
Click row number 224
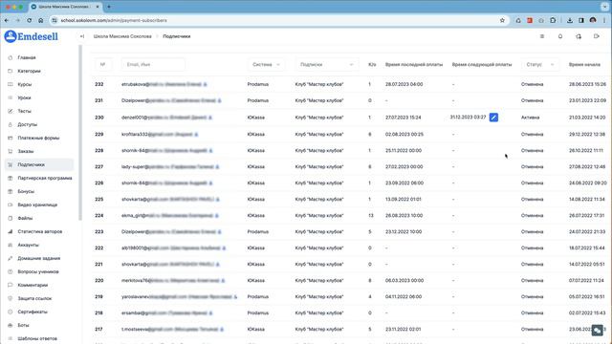pos(99,215)
